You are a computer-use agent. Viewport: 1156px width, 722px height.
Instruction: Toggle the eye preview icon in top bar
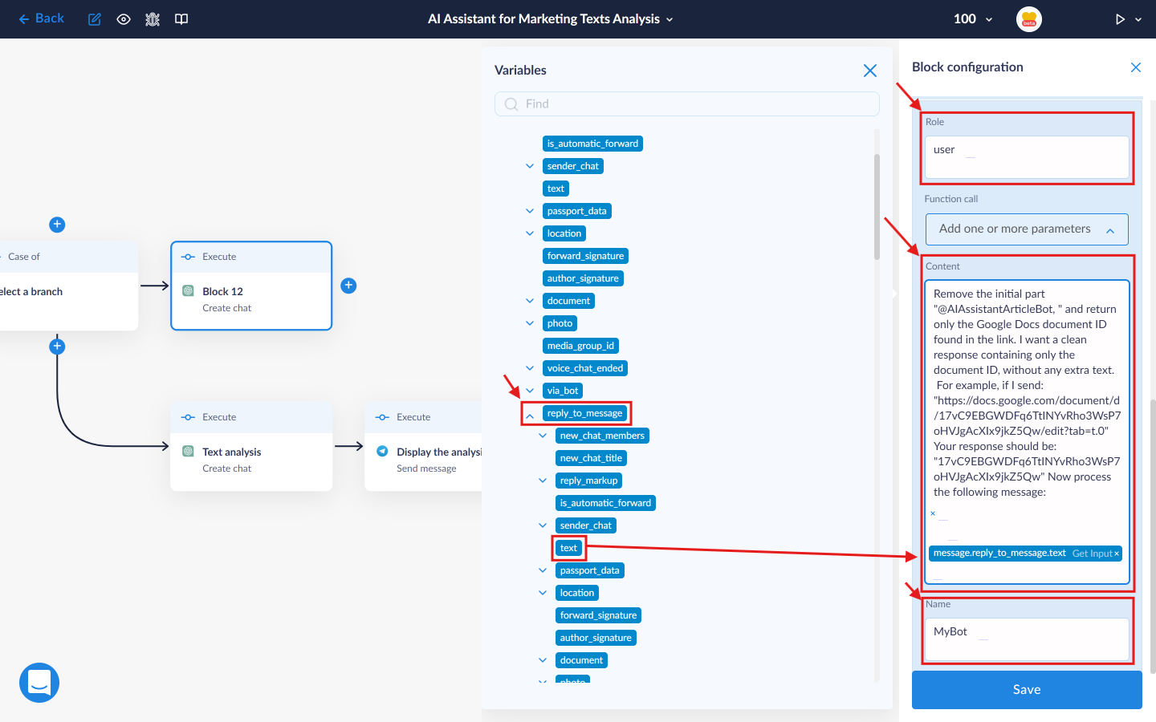[x=124, y=19]
